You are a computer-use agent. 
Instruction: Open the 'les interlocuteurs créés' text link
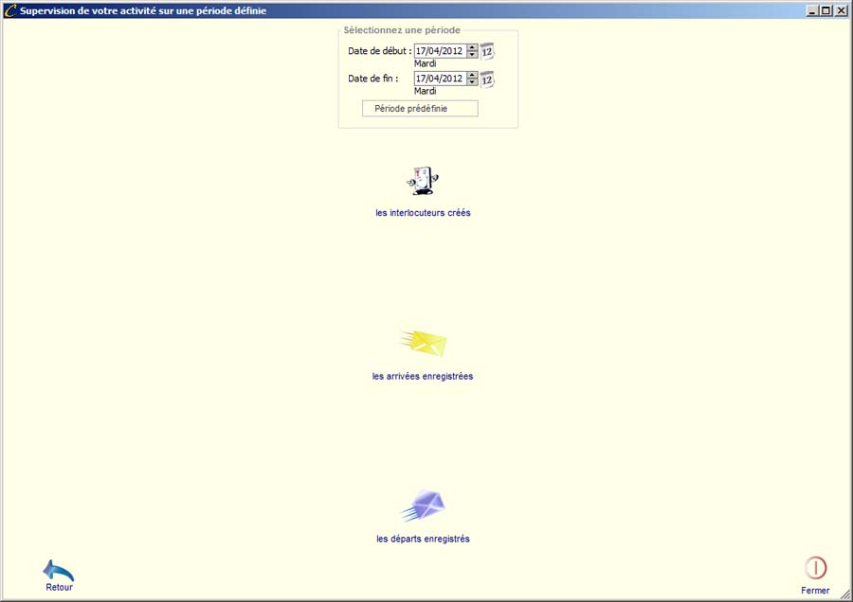pos(423,213)
